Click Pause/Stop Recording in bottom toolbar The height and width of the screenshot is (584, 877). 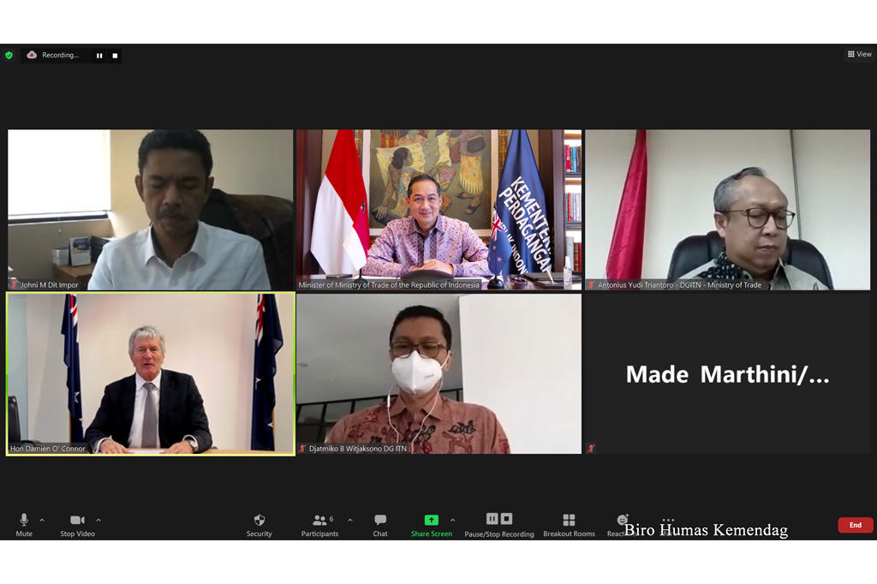499,523
